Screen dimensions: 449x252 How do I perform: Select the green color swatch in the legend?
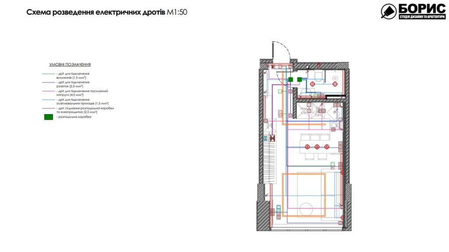tap(48, 116)
